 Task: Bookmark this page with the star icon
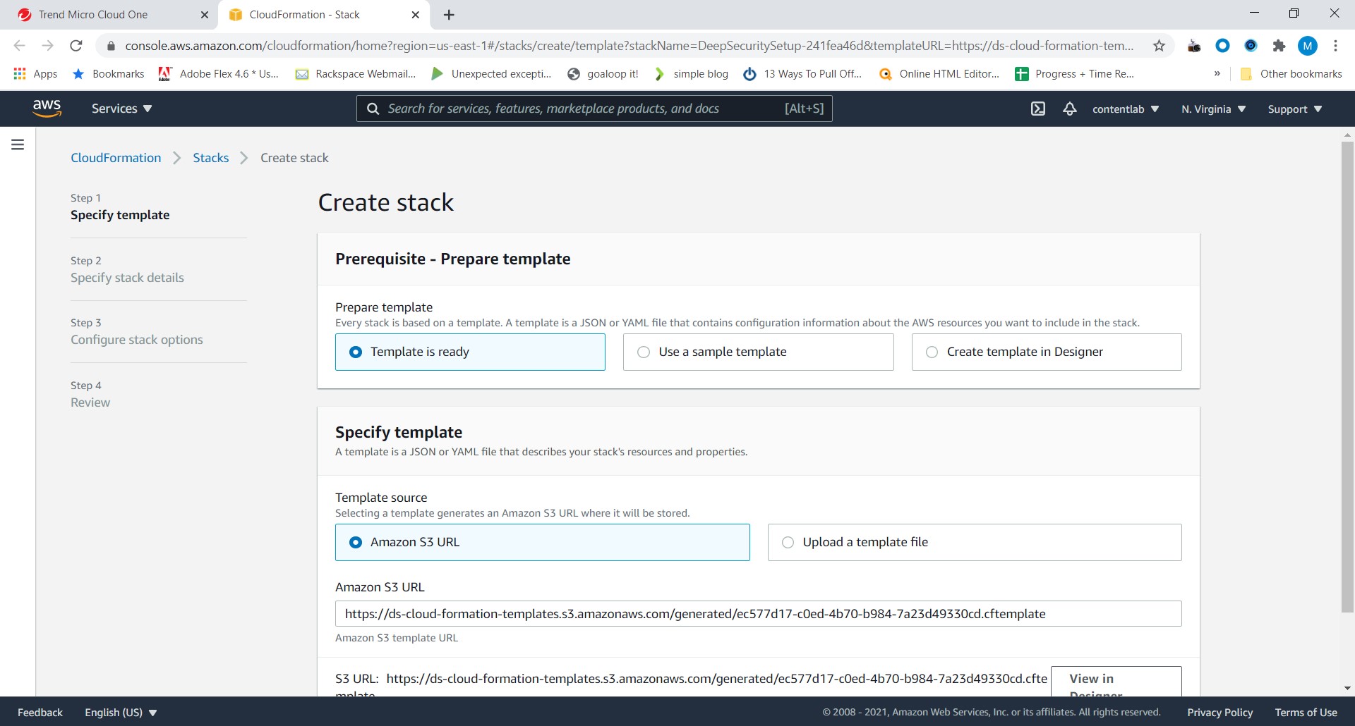pyautogui.click(x=1159, y=46)
